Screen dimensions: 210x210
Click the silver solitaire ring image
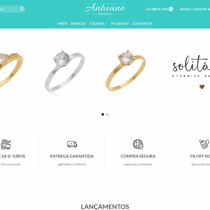pos(65,71)
